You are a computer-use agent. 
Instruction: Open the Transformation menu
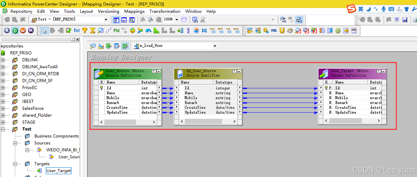click(165, 11)
